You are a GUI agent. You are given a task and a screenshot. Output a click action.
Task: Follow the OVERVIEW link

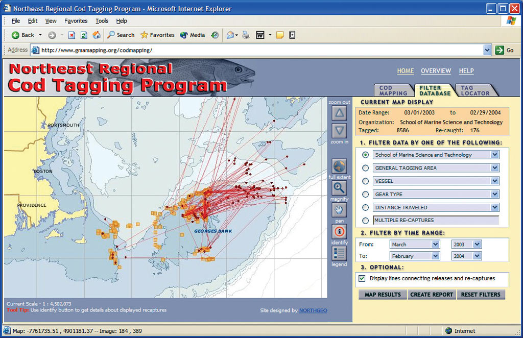[x=436, y=70]
